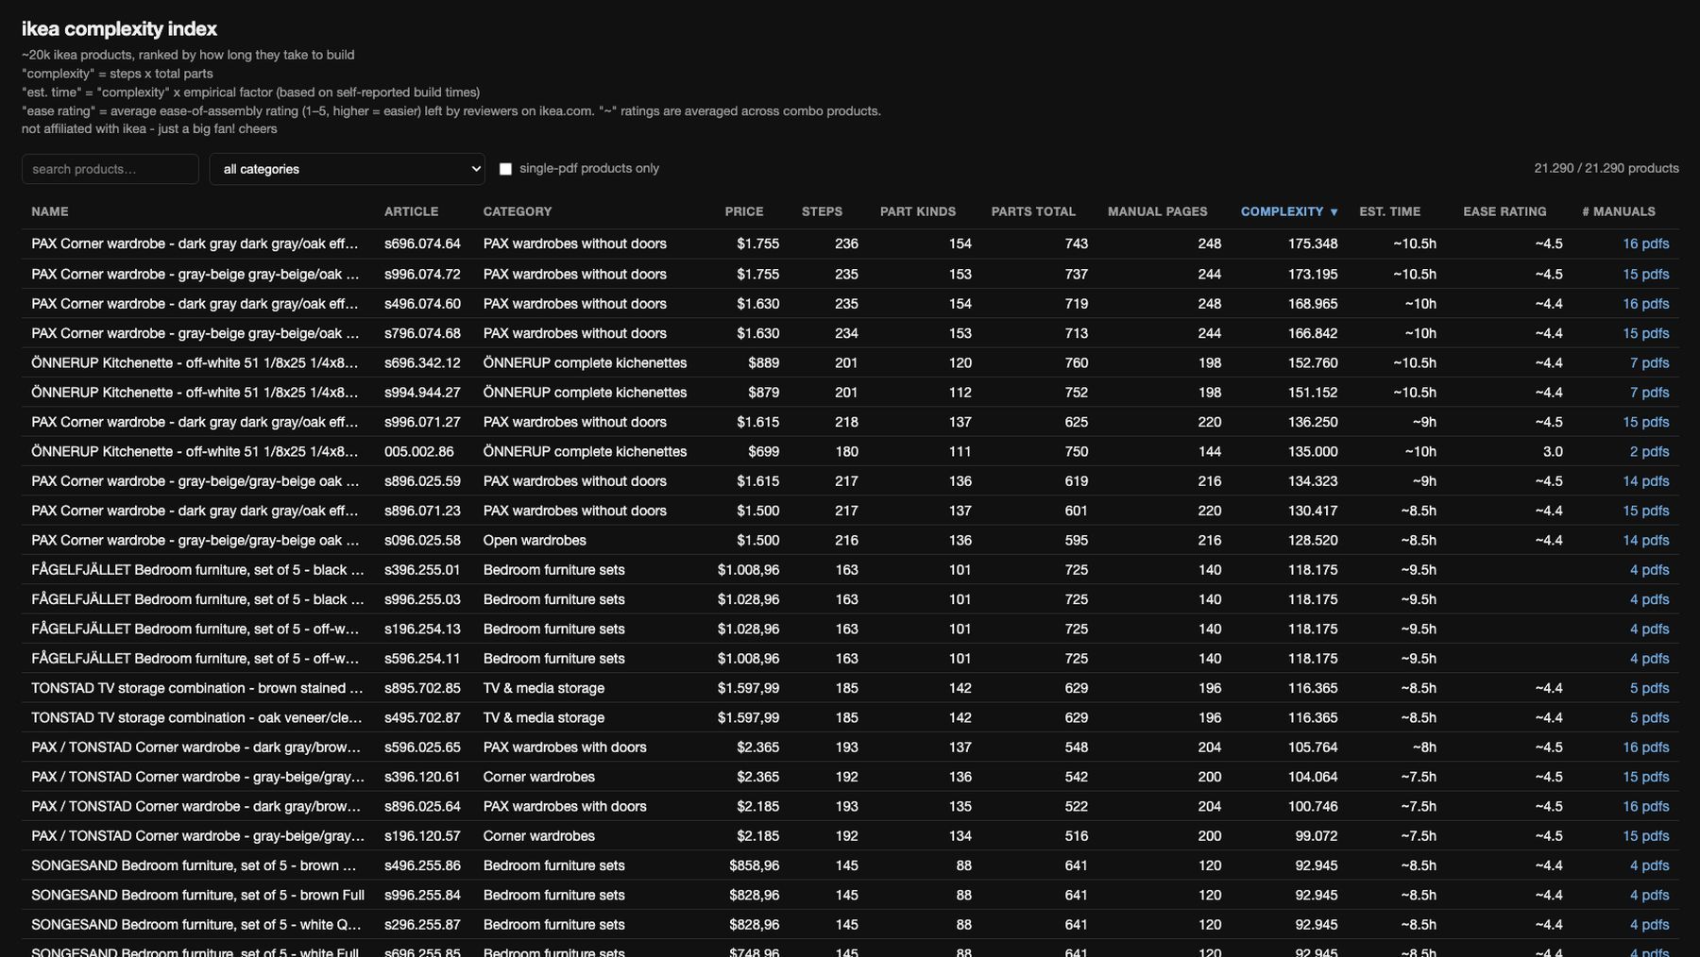Enable single-pdf products only checkbox
Screen dimensions: 1700x957
point(505,169)
